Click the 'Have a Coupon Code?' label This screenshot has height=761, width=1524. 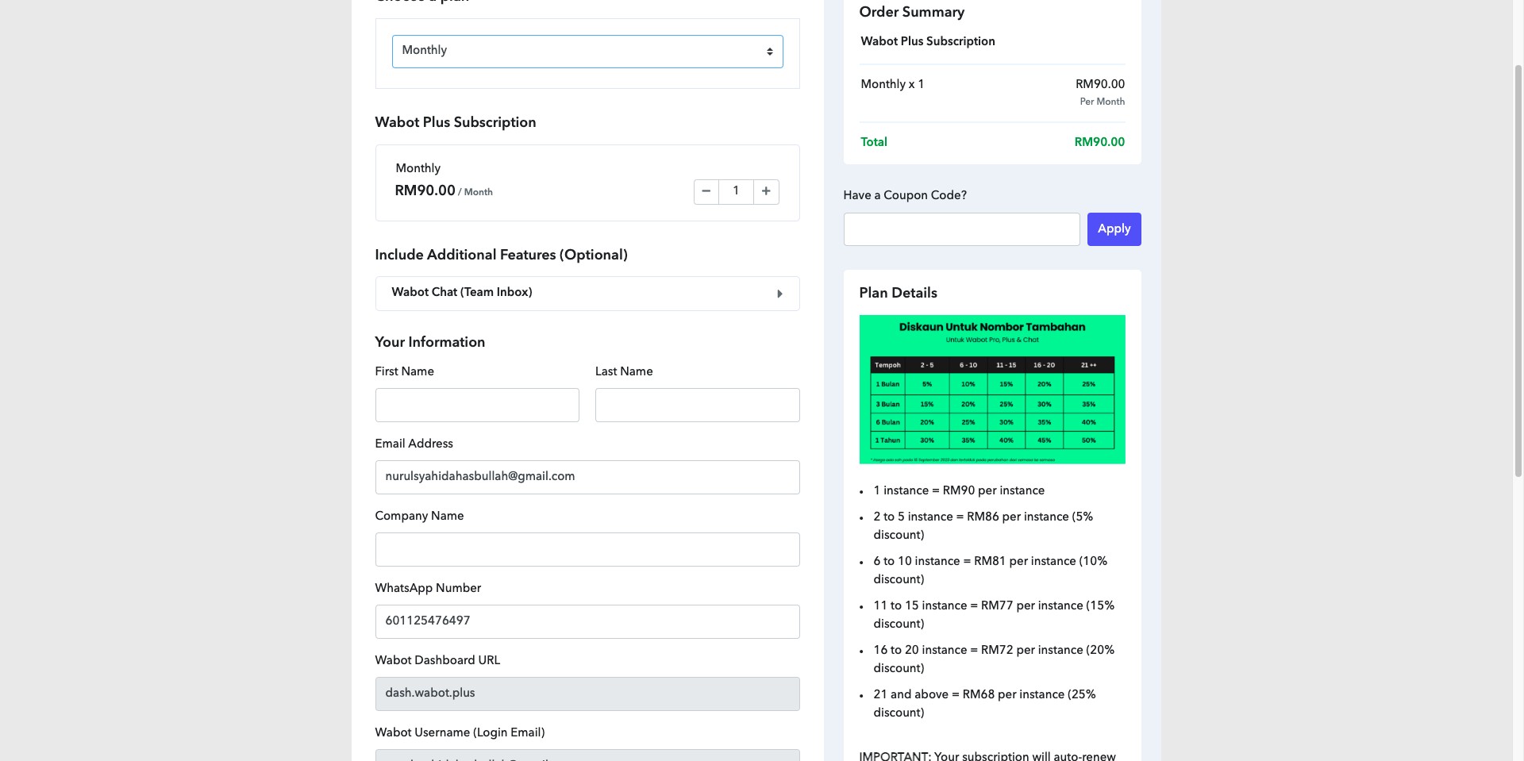[905, 195]
